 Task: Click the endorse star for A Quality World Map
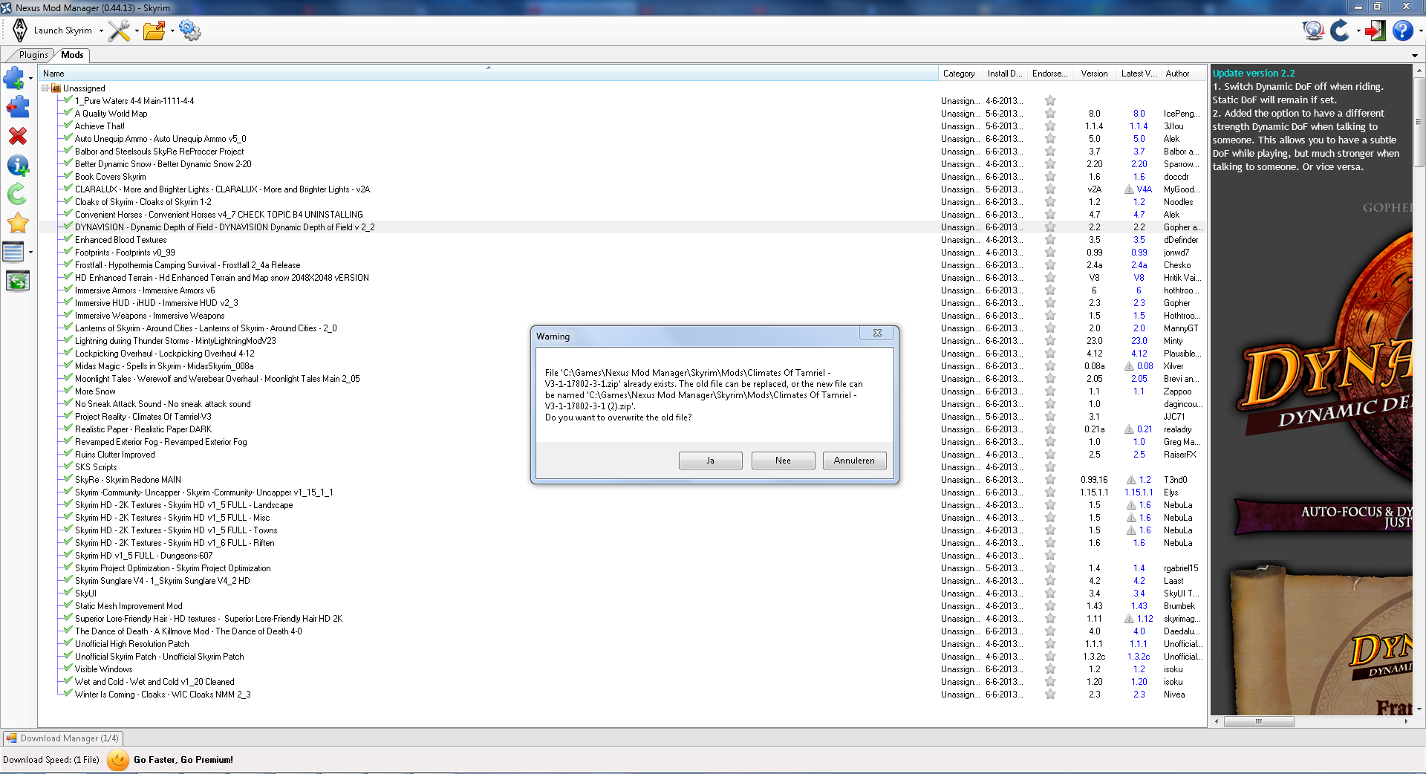point(1050,114)
